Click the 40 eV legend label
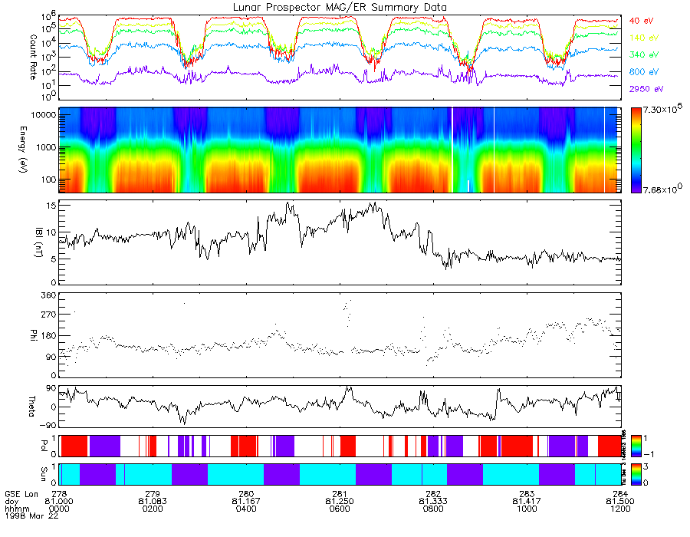Screen dimensions: 690x537 (641, 21)
